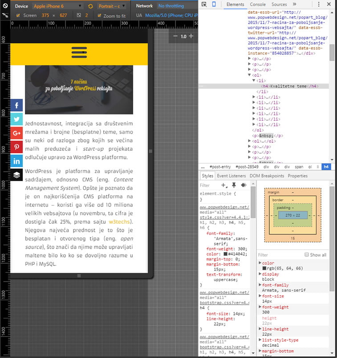Switch to the Sources tab
337x358 pixels.
pyautogui.click(x=279, y=4)
